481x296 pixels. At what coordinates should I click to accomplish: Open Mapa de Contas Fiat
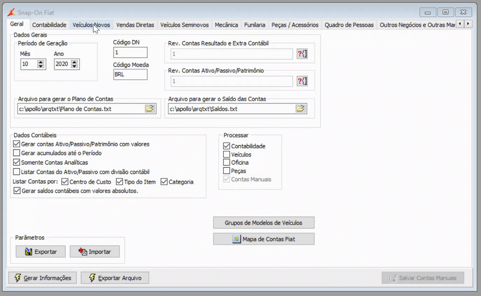pos(264,239)
